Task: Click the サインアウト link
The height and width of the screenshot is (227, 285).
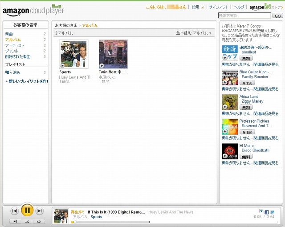Action: pos(219,7)
